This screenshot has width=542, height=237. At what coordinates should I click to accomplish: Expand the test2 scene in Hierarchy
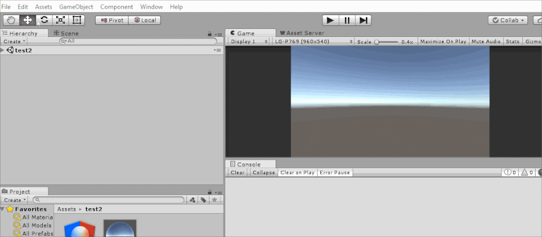pyautogui.click(x=3, y=50)
